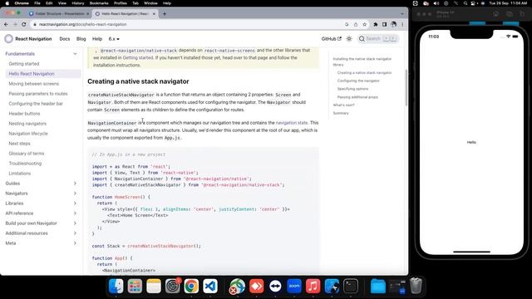Launch Visual Studio Code from the Dock
This screenshot has width=532, height=299.
point(210,286)
